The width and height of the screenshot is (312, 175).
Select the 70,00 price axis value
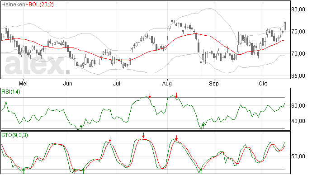click(298, 53)
